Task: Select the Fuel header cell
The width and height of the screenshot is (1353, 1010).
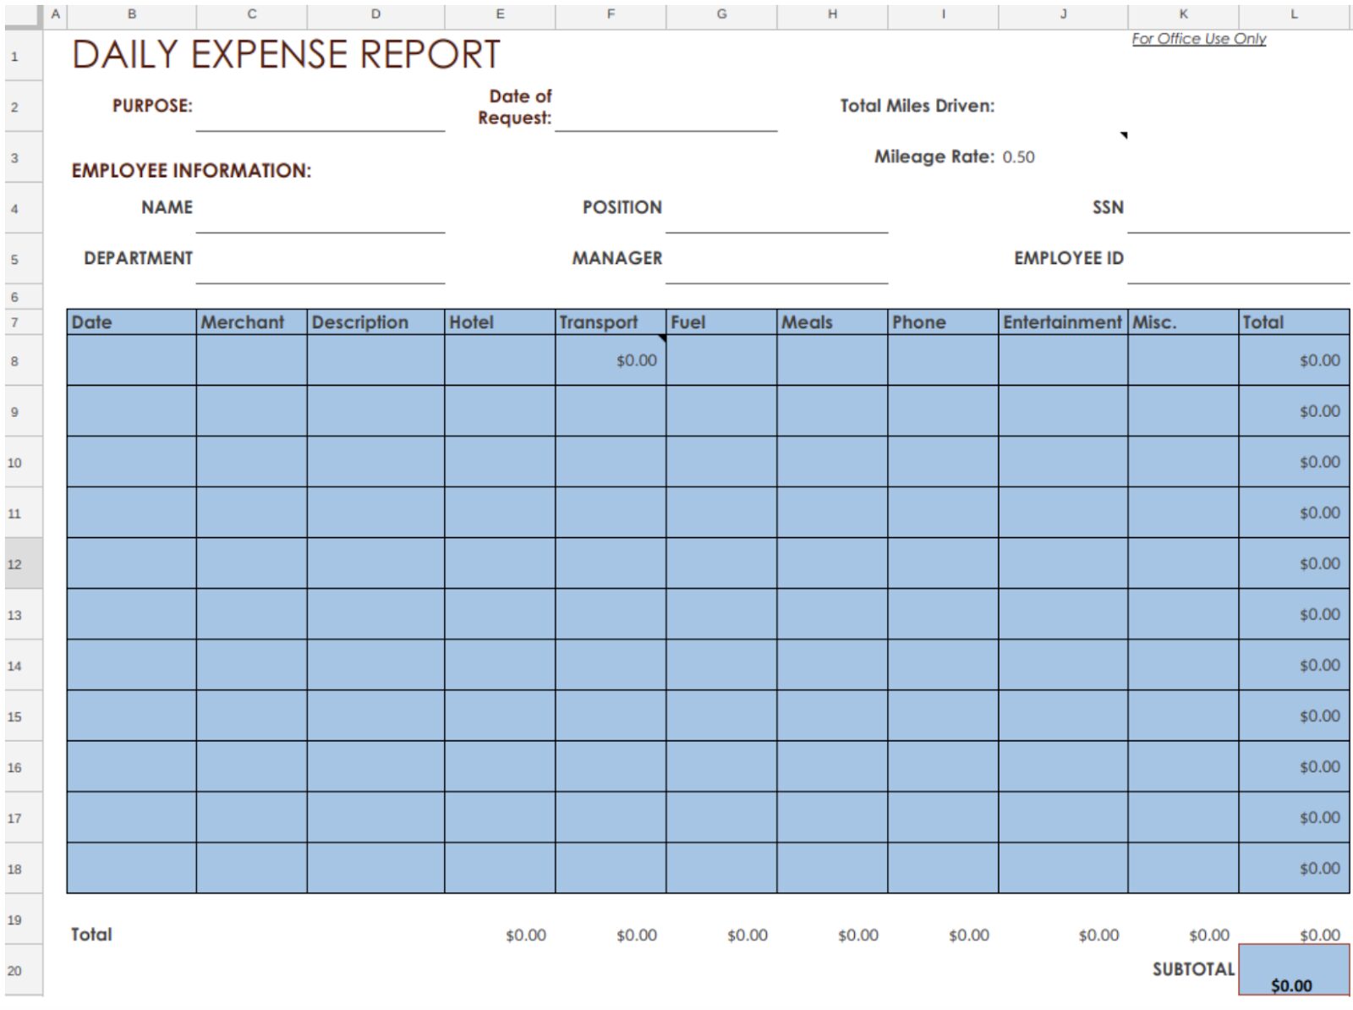Action: pyautogui.click(x=721, y=322)
